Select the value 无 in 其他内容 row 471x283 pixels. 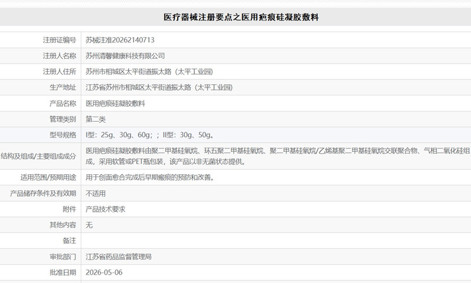(89, 225)
